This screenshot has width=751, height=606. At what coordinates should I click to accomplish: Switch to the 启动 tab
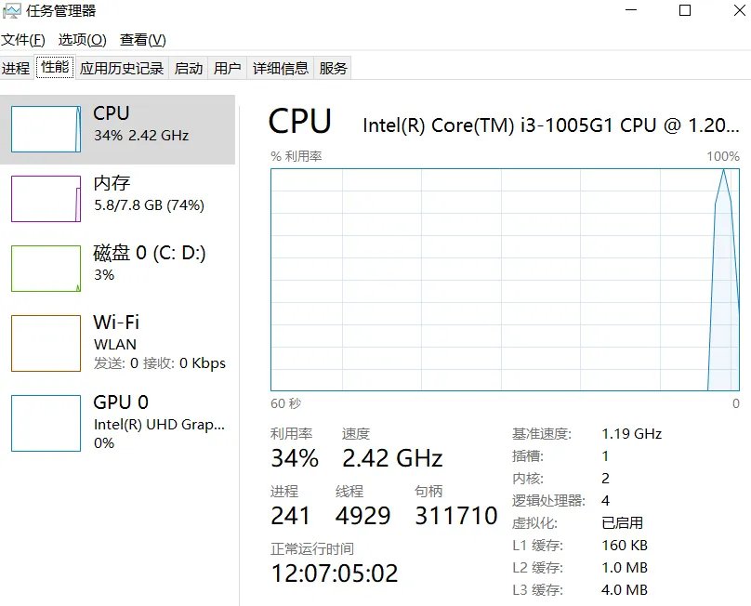tap(189, 67)
